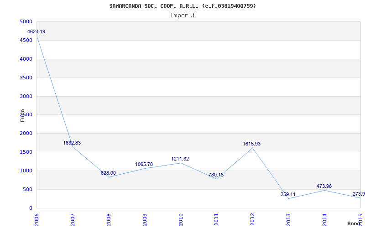The width and height of the screenshot is (365, 228).
Task: Click the 1615.93 peak value label
Action: click(252, 144)
